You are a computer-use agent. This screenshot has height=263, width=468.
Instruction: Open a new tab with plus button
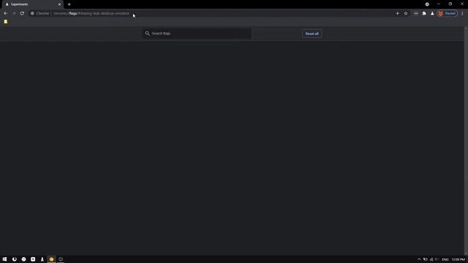69,4
